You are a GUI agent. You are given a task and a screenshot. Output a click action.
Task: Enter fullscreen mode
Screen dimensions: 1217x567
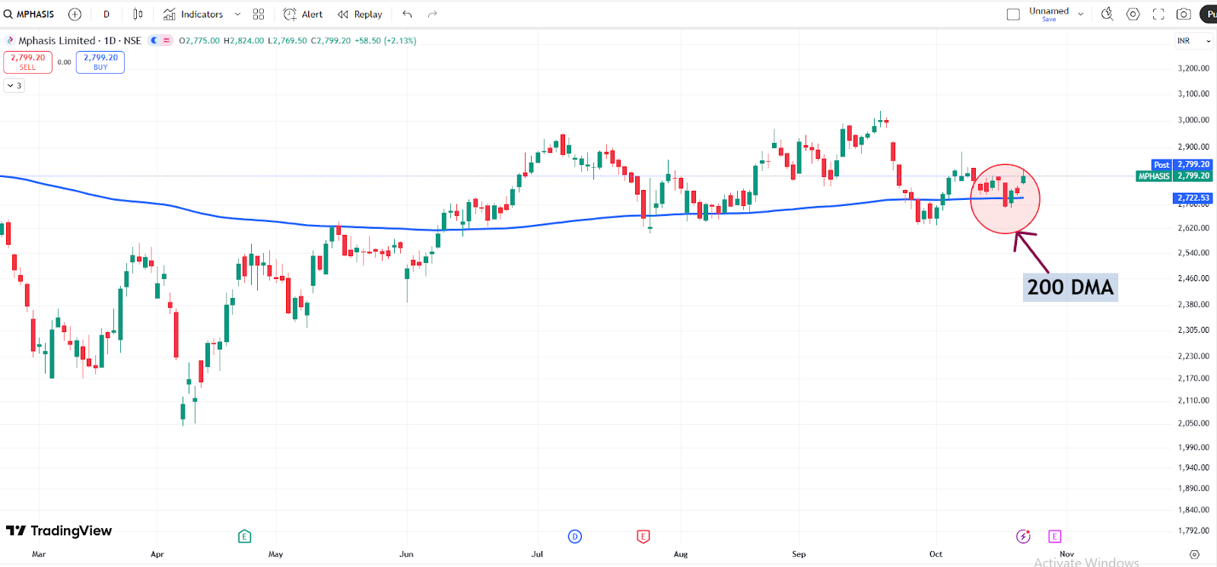[1158, 14]
